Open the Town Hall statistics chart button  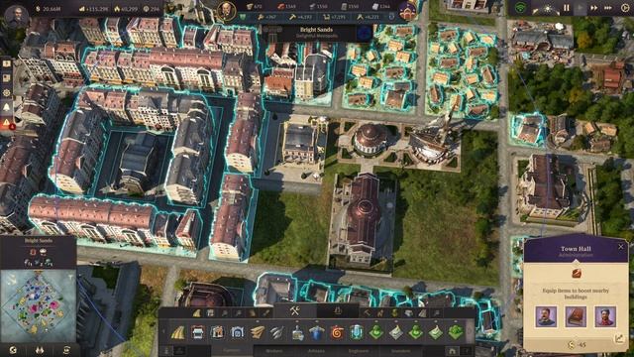(619, 339)
